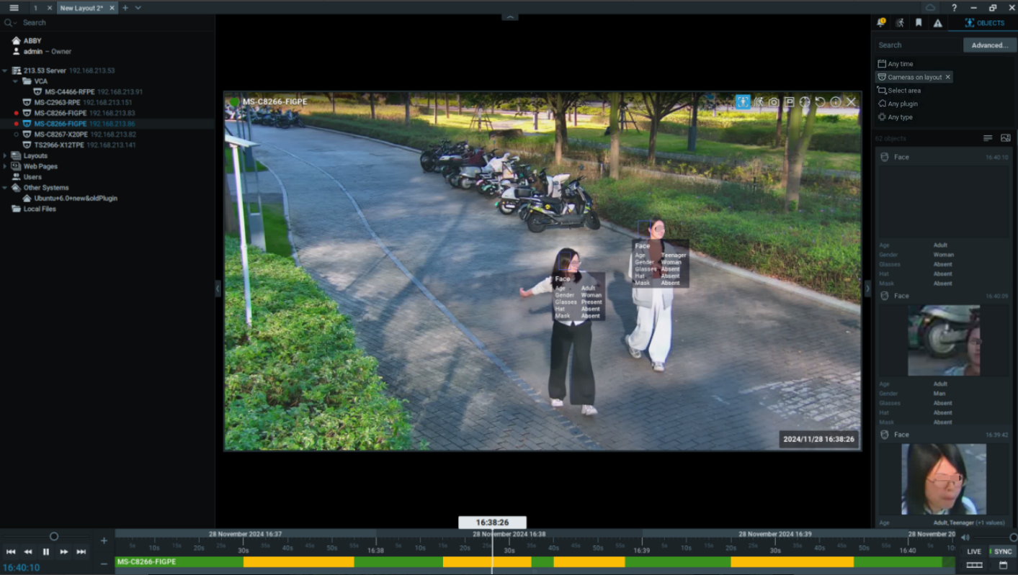Open the notifications bell tab
The image size is (1018, 575).
[x=881, y=23]
